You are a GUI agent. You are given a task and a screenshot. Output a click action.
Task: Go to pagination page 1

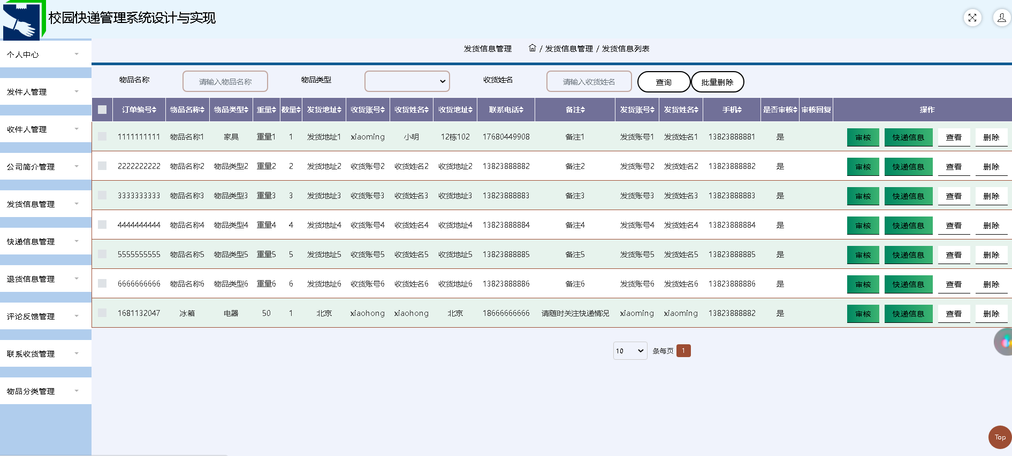point(683,351)
